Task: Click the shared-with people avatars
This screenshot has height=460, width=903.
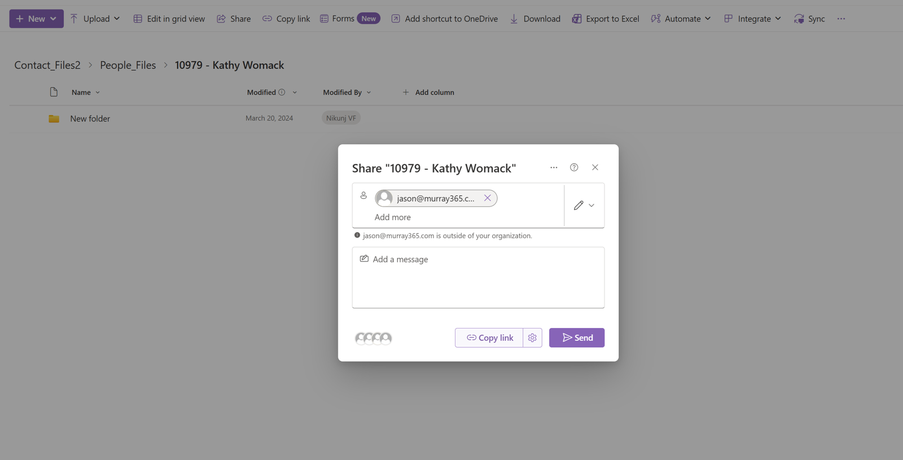Action: (373, 338)
